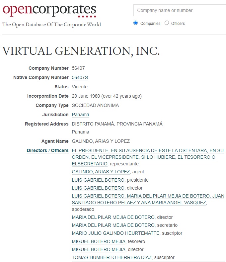Viewport: 226px width, 262px height.
Task: Open LUIS GABRIEL BOTERO presidente link
Action: (98, 180)
